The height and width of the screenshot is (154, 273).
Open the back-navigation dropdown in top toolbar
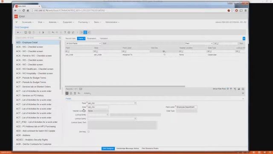click(x=19, y=33)
